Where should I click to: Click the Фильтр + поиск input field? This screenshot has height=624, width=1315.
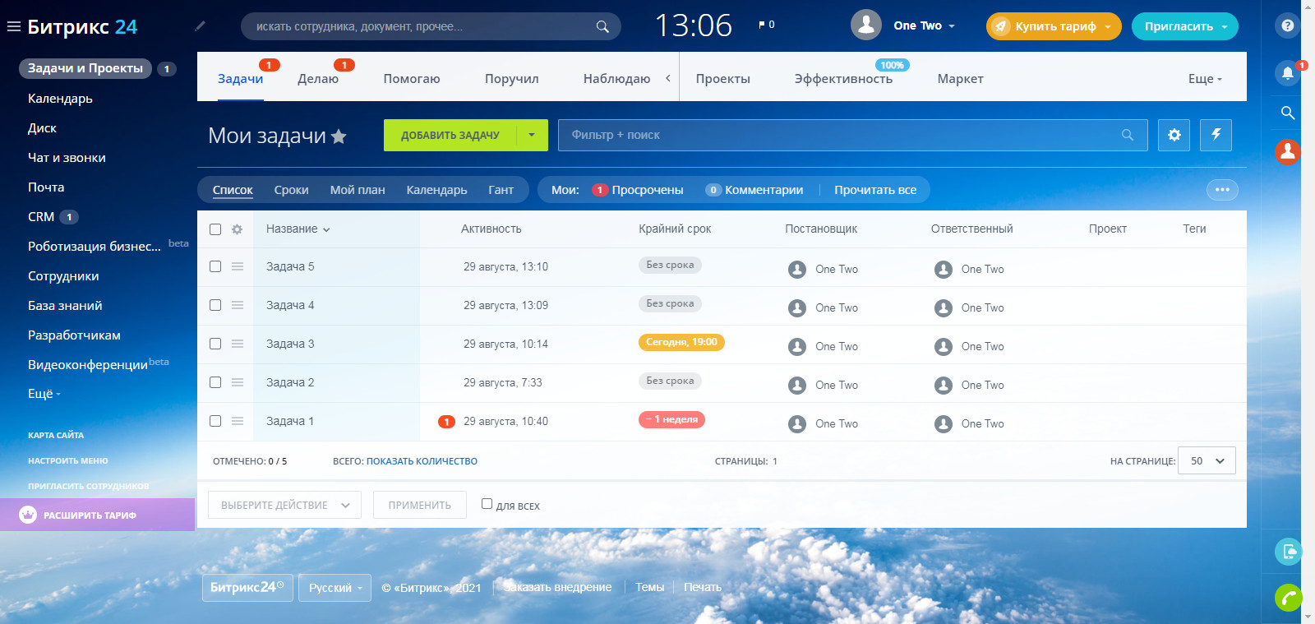tap(838, 135)
